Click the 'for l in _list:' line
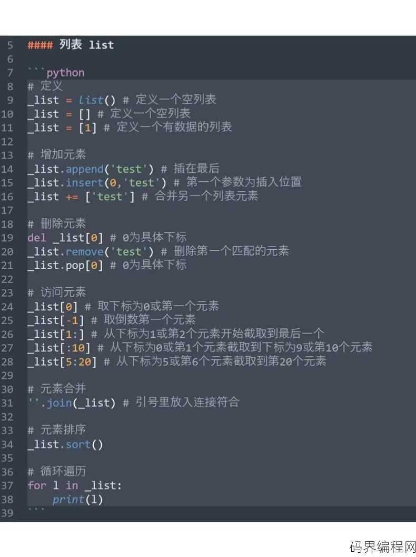Screen dimensions: 416x557 (75, 486)
